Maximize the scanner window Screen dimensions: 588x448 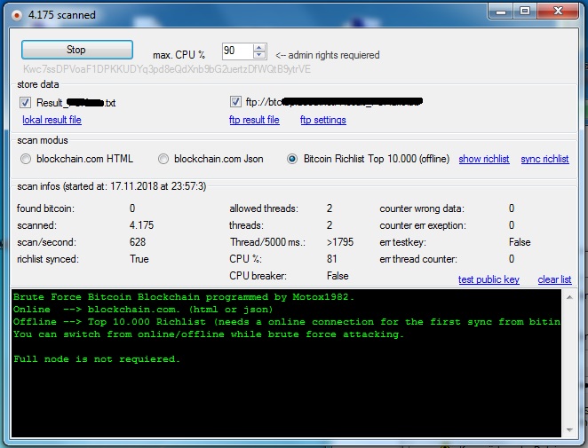[x=525, y=11]
